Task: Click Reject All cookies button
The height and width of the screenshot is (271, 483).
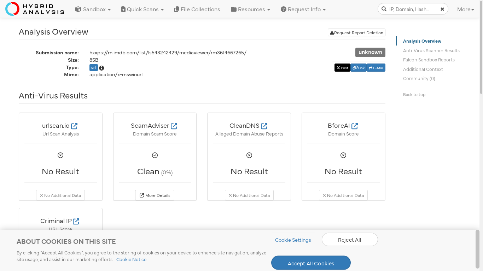Action: coord(350,240)
